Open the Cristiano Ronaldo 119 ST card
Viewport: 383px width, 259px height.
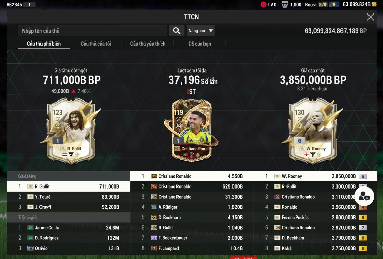coord(192,131)
